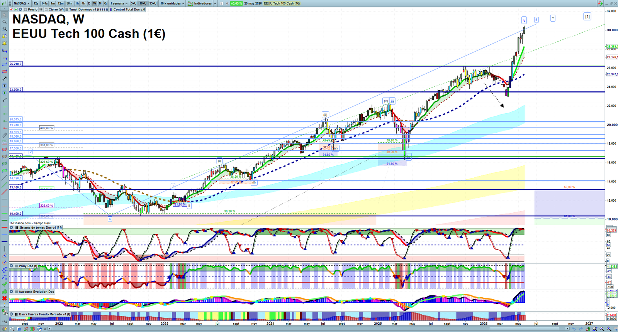Toggle the pause button in top toolbar
The width and height of the screenshot is (618, 332).
click(222, 3)
